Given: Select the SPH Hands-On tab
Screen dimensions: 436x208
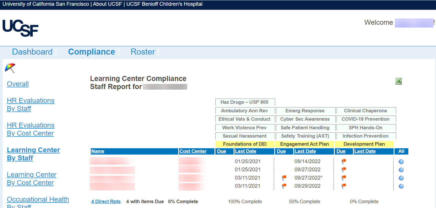Looking at the screenshot, I should tap(366, 128).
